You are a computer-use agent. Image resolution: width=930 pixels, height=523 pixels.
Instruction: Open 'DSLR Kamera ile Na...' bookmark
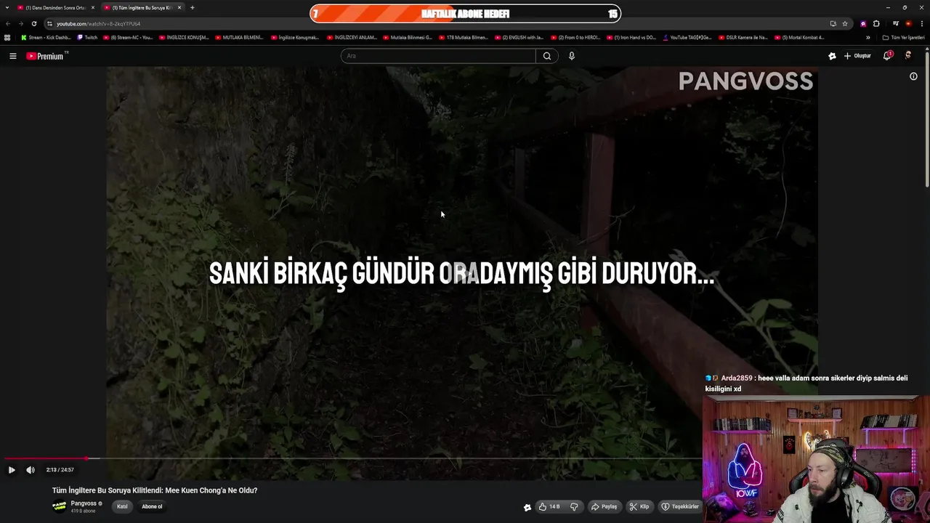coord(743,37)
